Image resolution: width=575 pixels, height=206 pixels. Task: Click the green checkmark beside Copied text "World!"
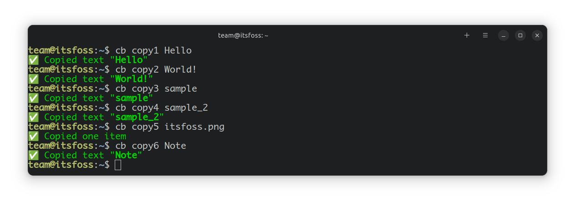tap(33, 79)
